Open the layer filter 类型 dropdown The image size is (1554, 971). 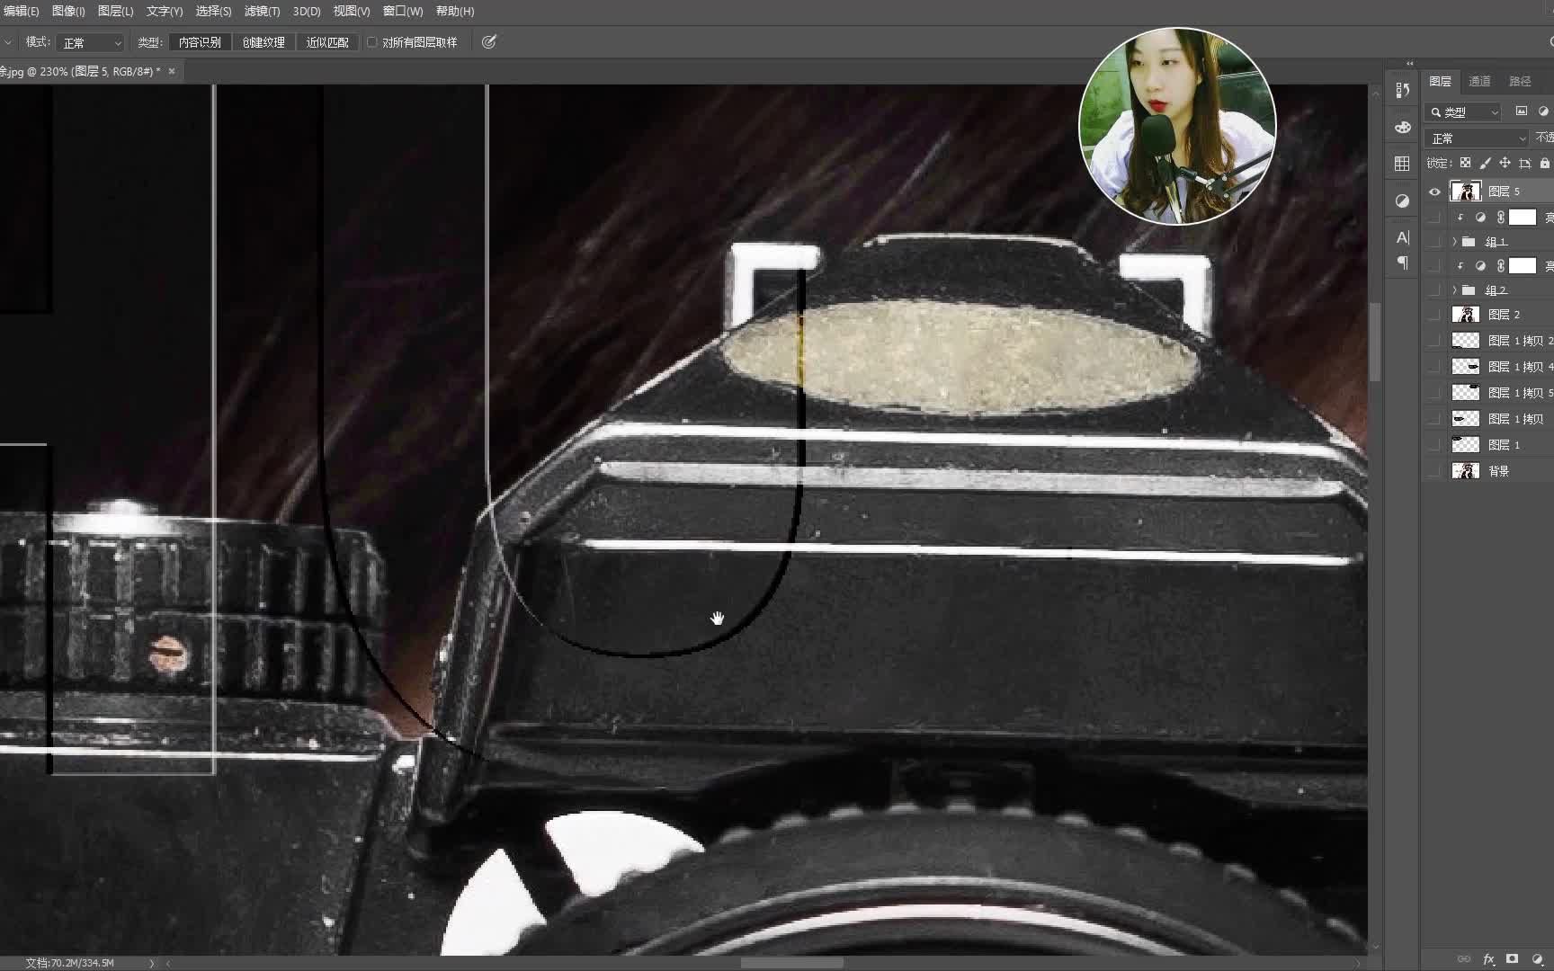tap(1463, 111)
